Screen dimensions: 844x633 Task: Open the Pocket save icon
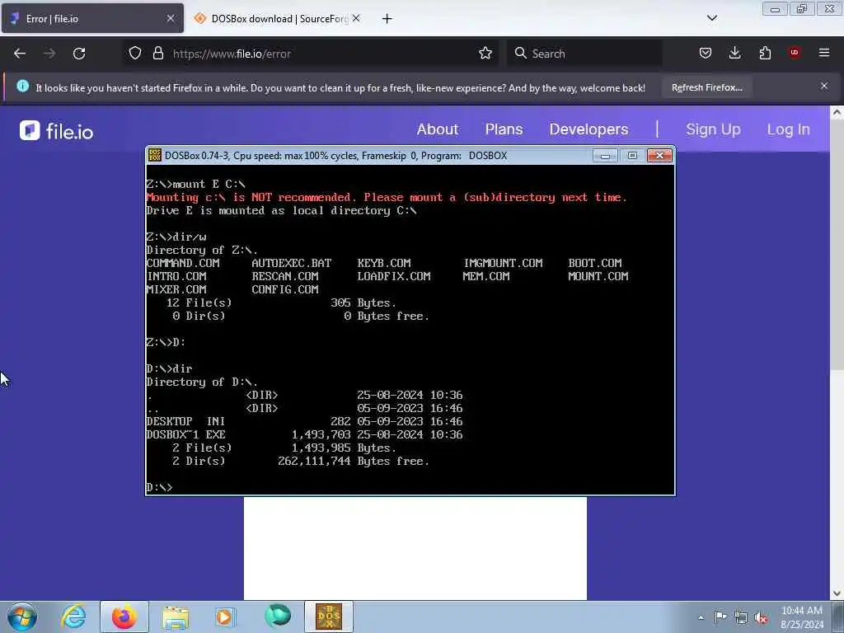706,54
